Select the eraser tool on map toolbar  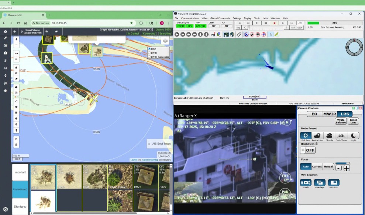(16, 79)
